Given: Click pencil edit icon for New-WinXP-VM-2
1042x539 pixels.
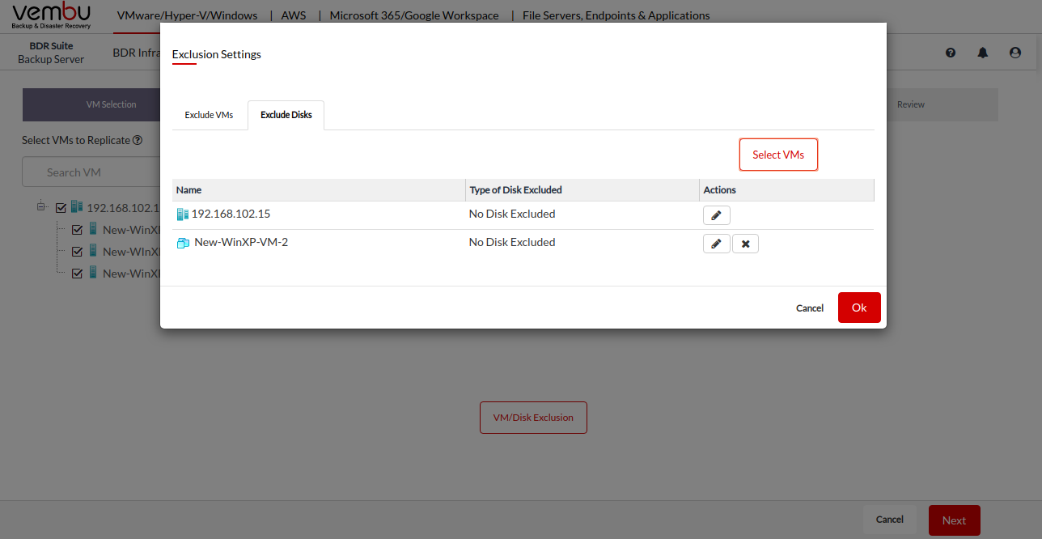Looking at the screenshot, I should pos(716,244).
